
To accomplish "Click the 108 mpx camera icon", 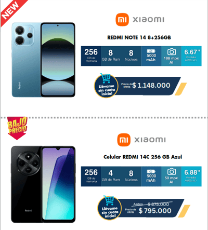I will (172, 52).
